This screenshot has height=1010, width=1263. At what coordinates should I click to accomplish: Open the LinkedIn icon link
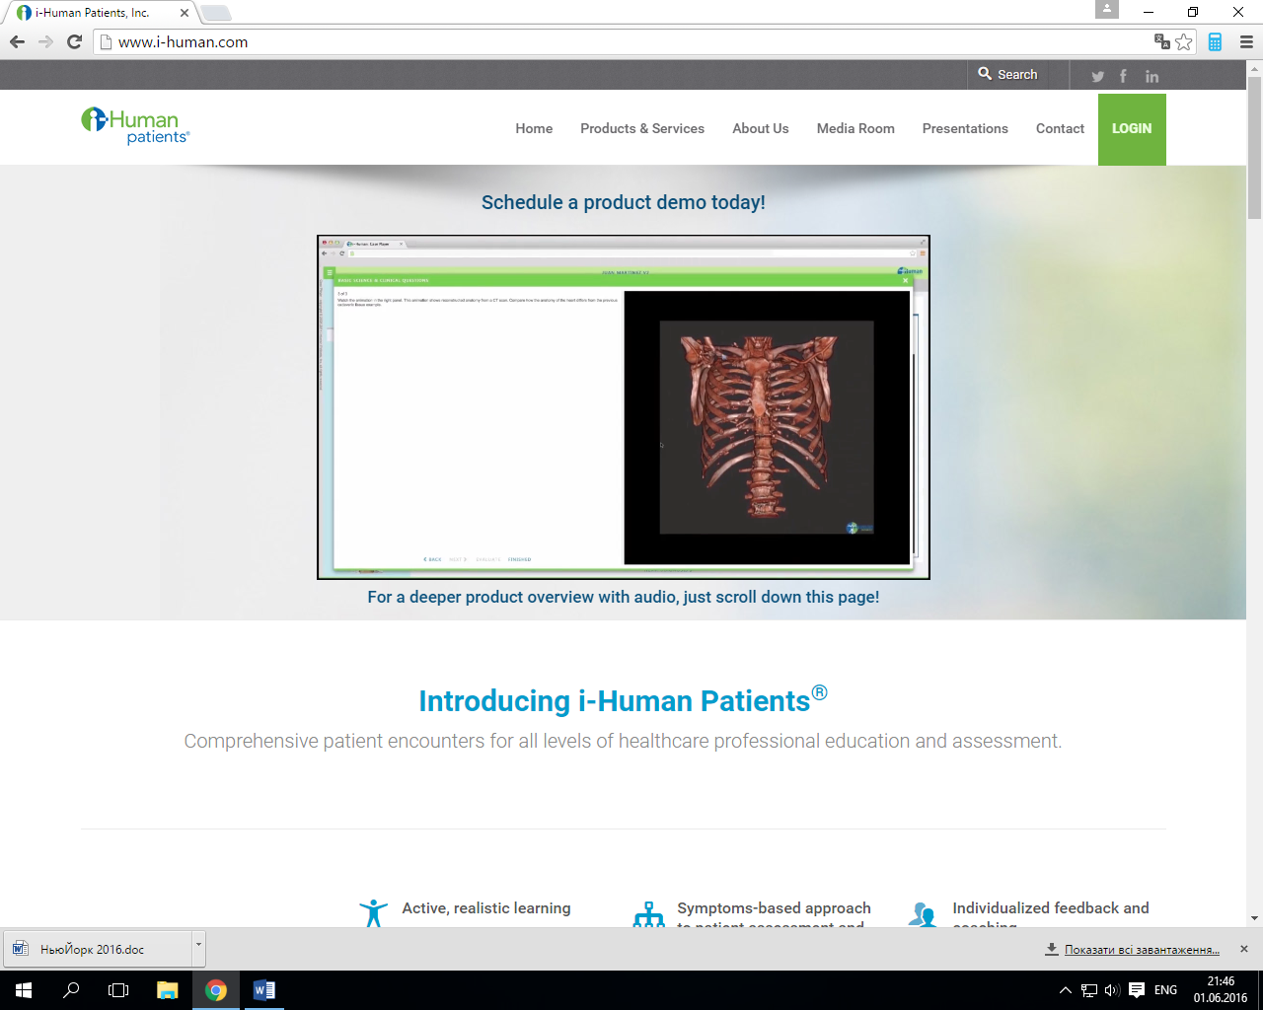pyautogui.click(x=1152, y=76)
